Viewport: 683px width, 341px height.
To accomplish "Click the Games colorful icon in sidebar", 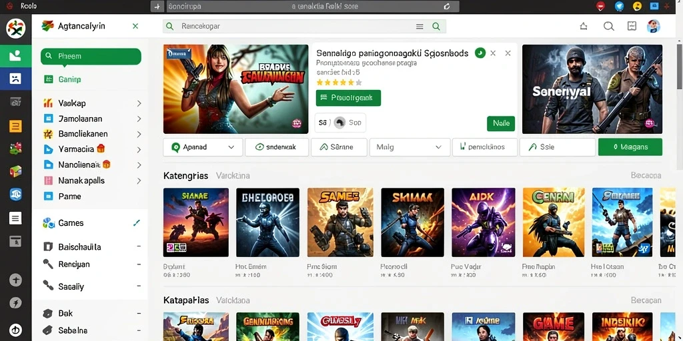I will click(x=48, y=223).
